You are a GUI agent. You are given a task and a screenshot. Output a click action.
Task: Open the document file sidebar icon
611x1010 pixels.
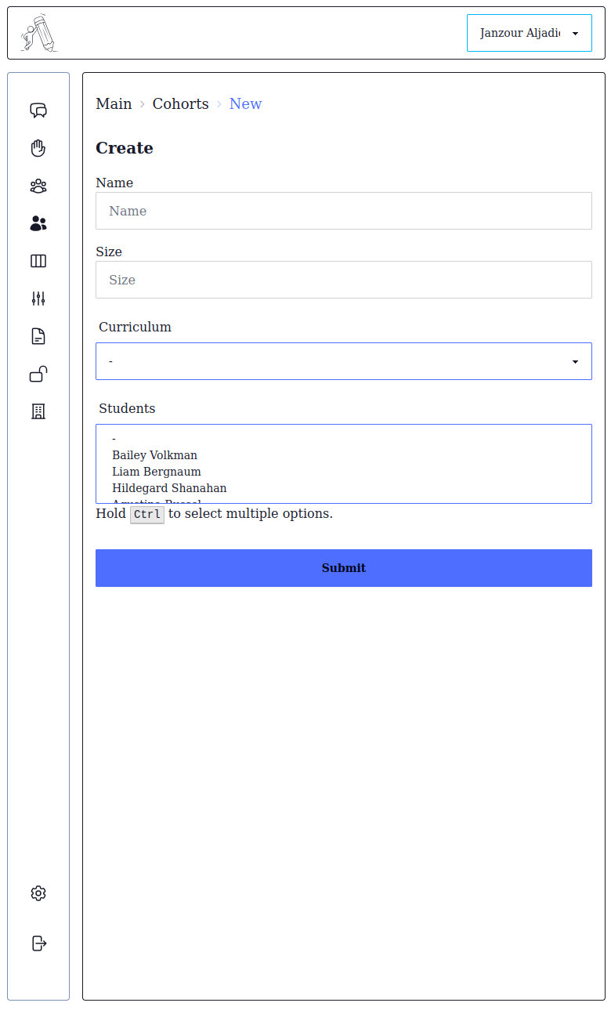click(38, 336)
